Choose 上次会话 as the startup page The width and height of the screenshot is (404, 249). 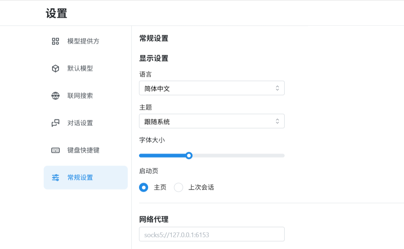point(178,187)
